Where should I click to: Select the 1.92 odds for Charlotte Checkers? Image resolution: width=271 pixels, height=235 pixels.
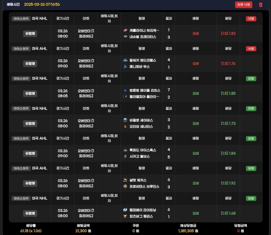pyautogui.click(x=228, y=183)
